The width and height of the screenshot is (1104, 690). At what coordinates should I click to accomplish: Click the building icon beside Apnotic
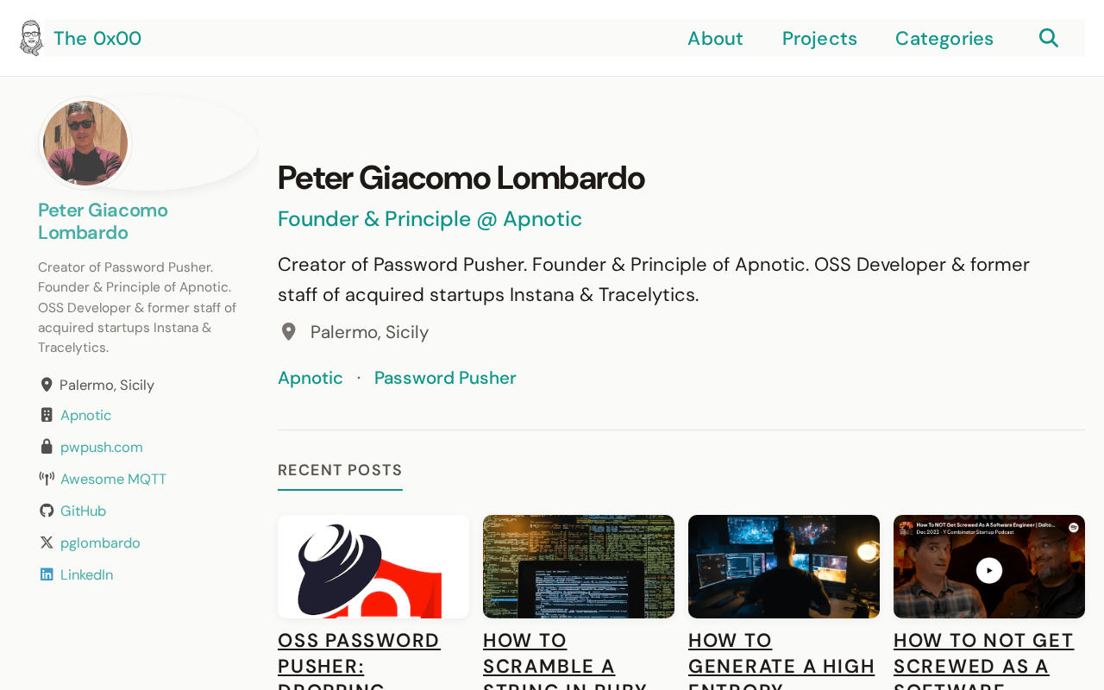click(47, 415)
